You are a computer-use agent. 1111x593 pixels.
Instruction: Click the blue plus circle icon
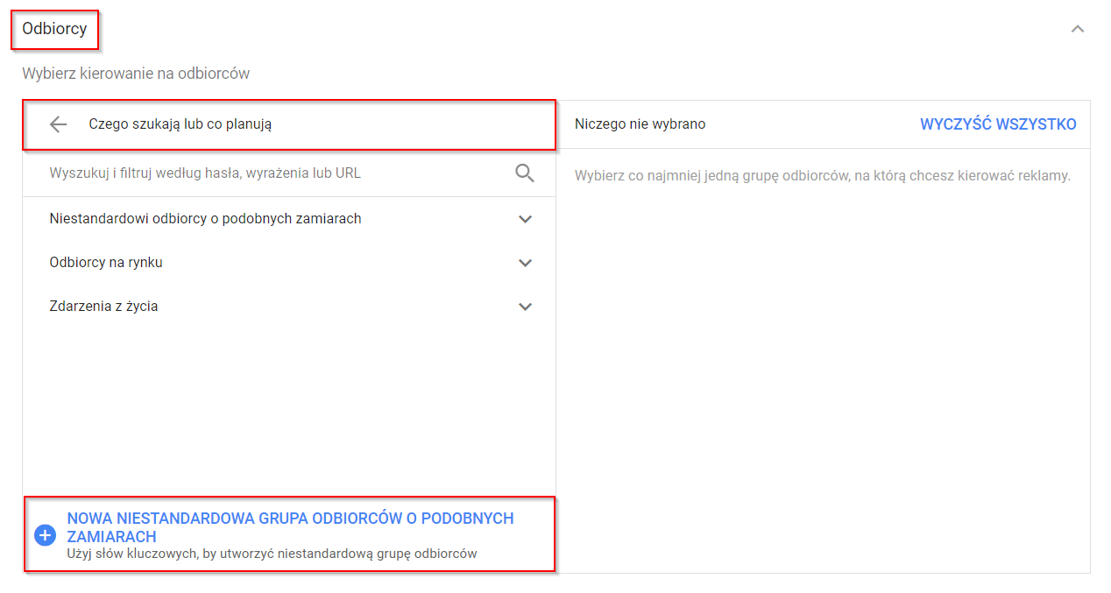pyautogui.click(x=45, y=536)
